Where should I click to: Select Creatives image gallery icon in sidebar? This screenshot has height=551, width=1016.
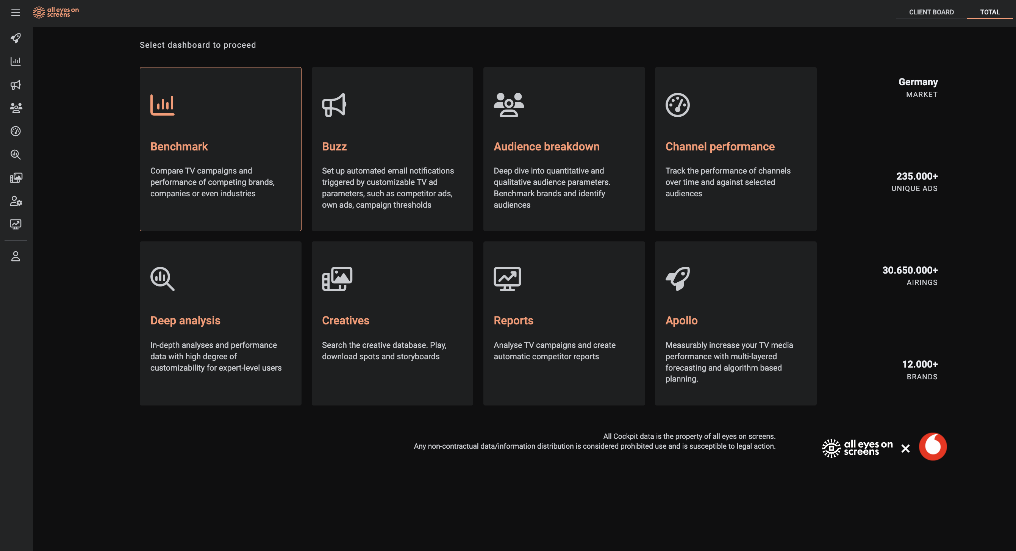coord(16,178)
